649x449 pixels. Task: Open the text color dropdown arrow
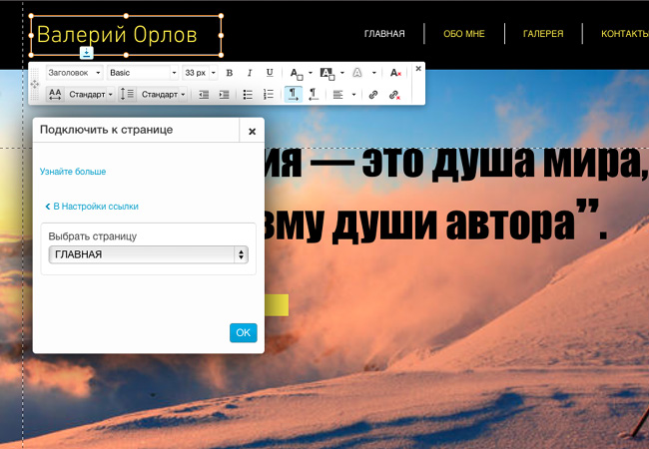click(311, 73)
